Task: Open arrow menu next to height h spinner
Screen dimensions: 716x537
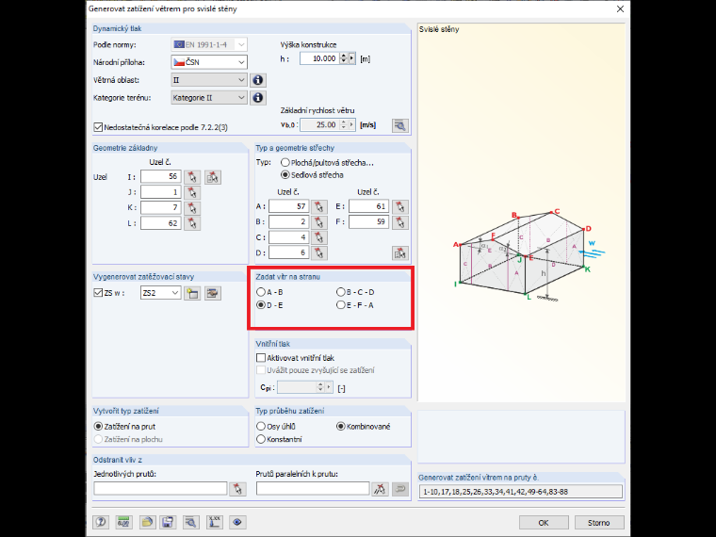Action: tap(351, 58)
